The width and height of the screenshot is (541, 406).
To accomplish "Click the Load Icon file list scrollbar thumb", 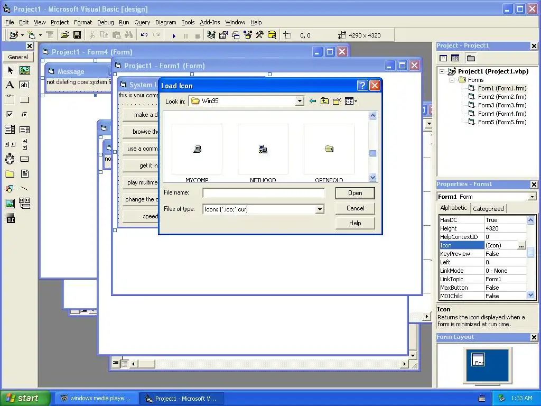I will (x=372, y=153).
